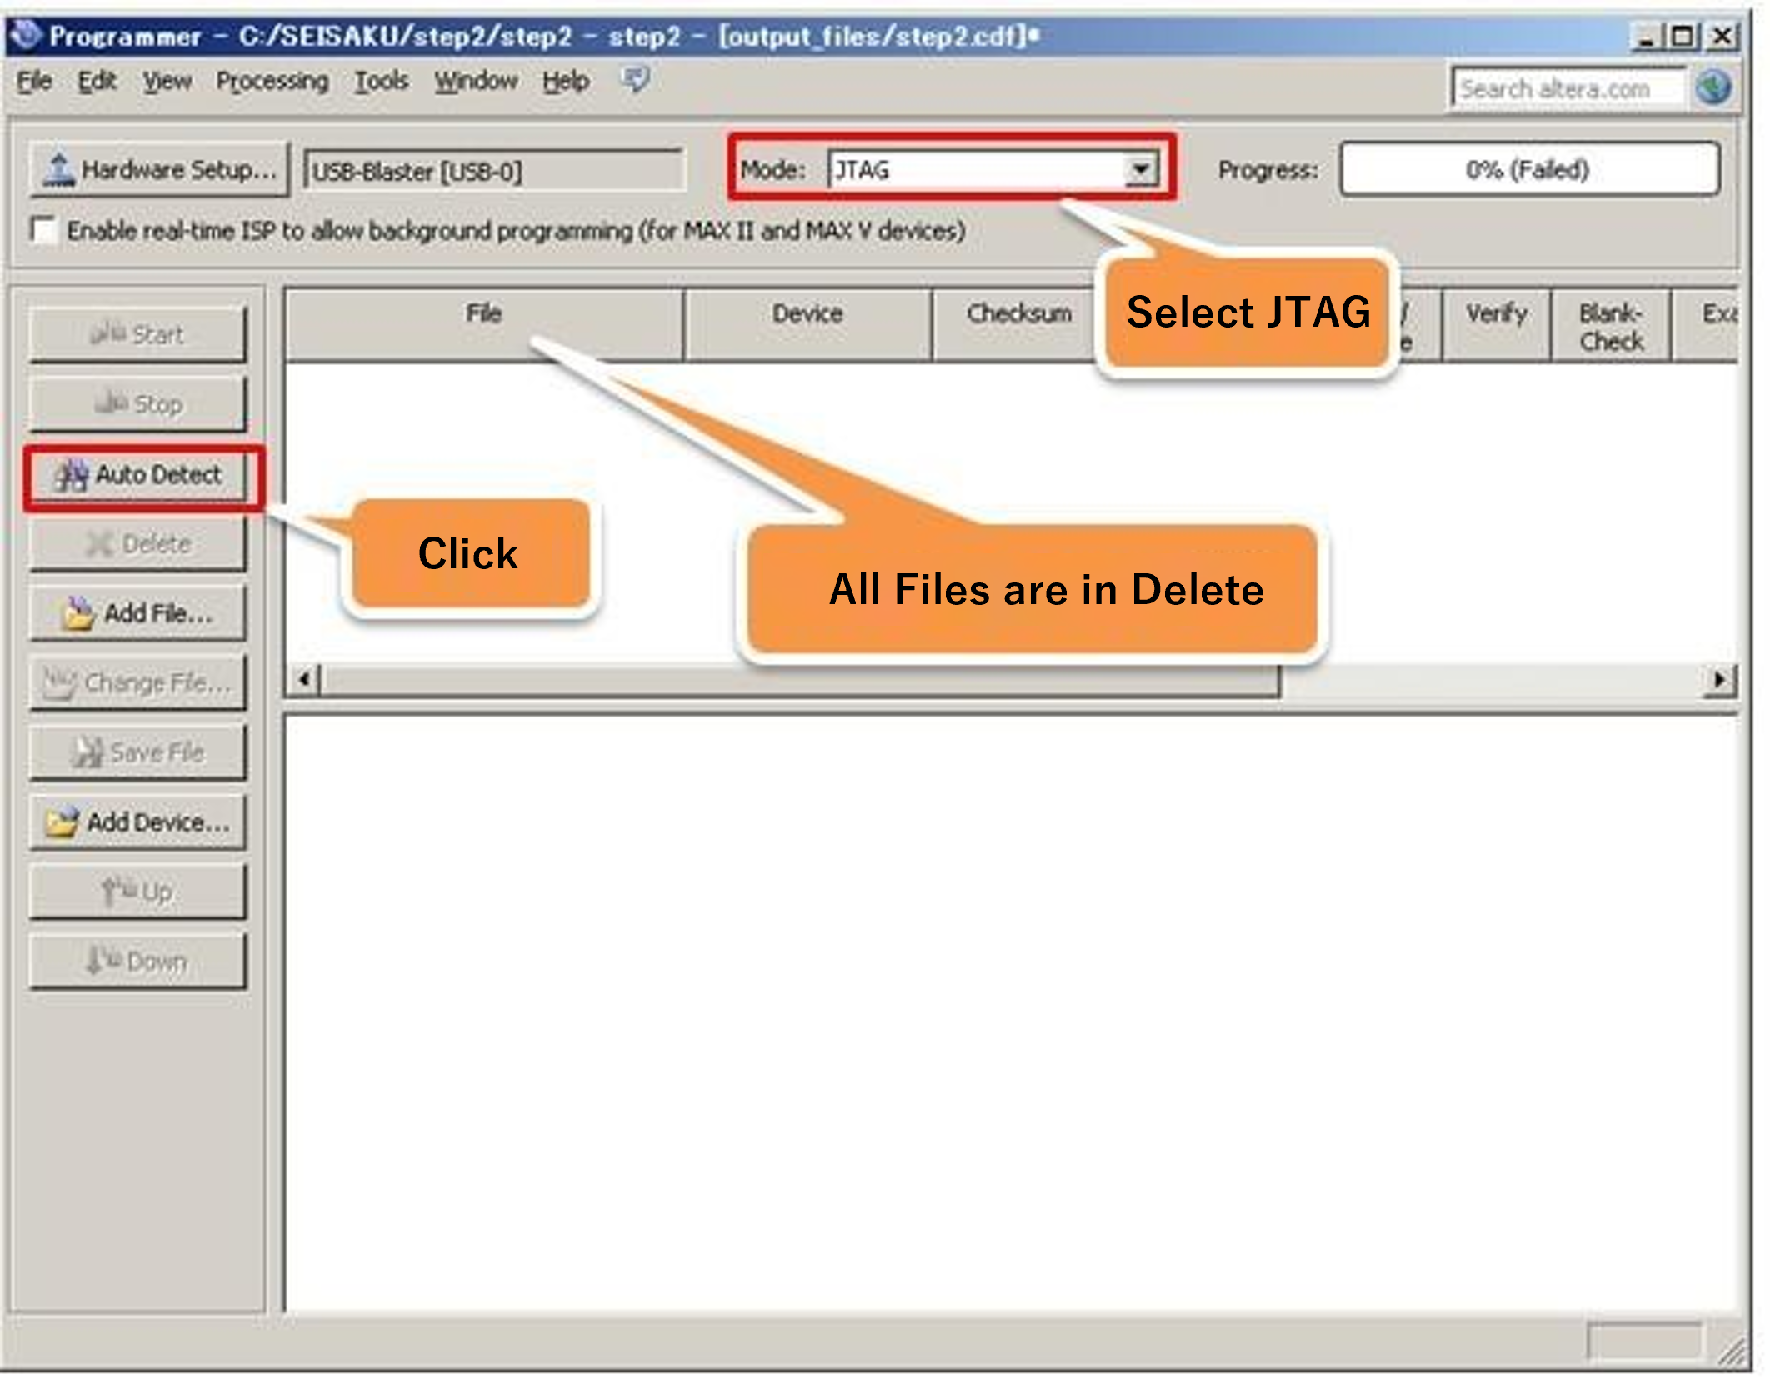Click inside the Search altera.com field
Screen dimensions: 1770x1390
[x=1567, y=88]
